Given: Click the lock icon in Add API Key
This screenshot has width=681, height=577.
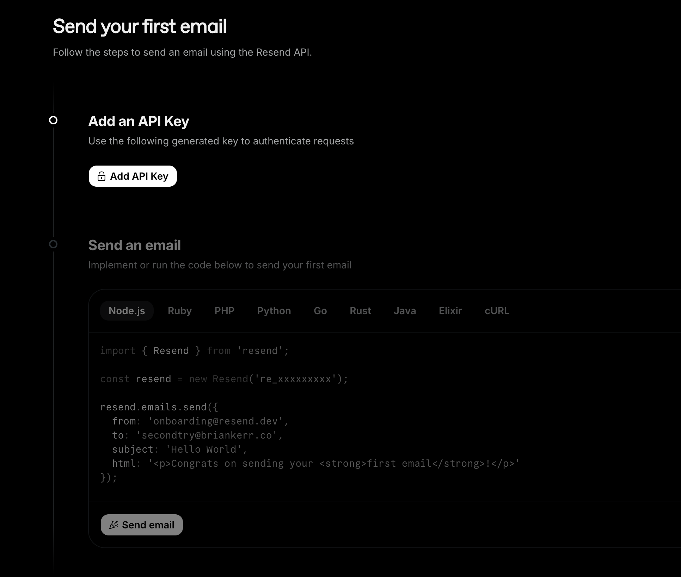Looking at the screenshot, I should coord(102,176).
